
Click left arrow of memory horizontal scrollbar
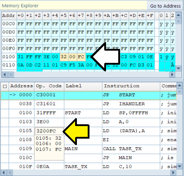[x=5, y=75]
